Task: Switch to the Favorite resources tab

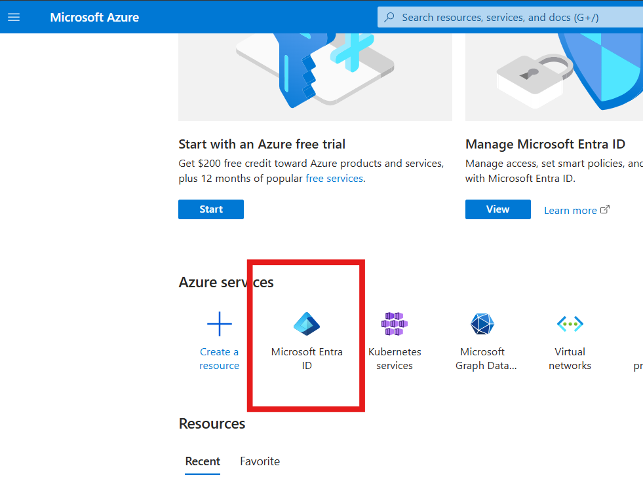Action: [260, 461]
